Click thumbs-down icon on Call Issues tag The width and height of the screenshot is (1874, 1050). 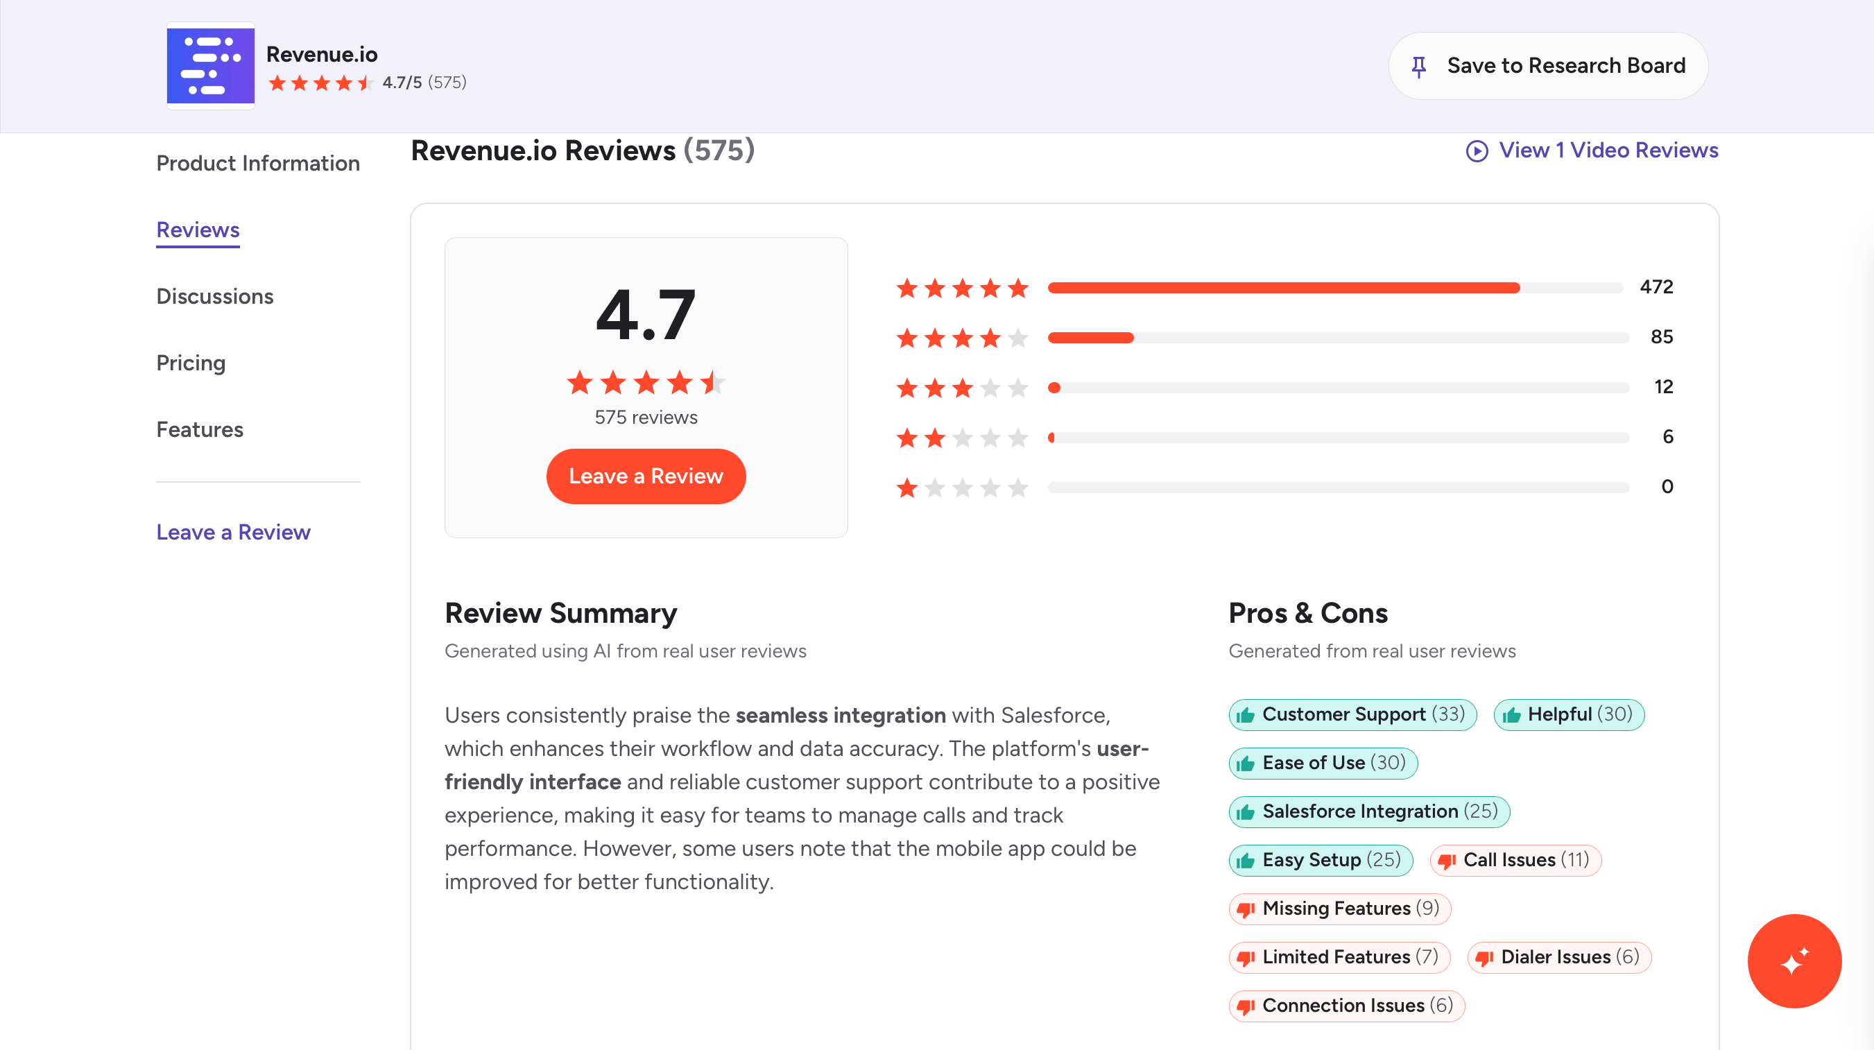(1446, 861)
